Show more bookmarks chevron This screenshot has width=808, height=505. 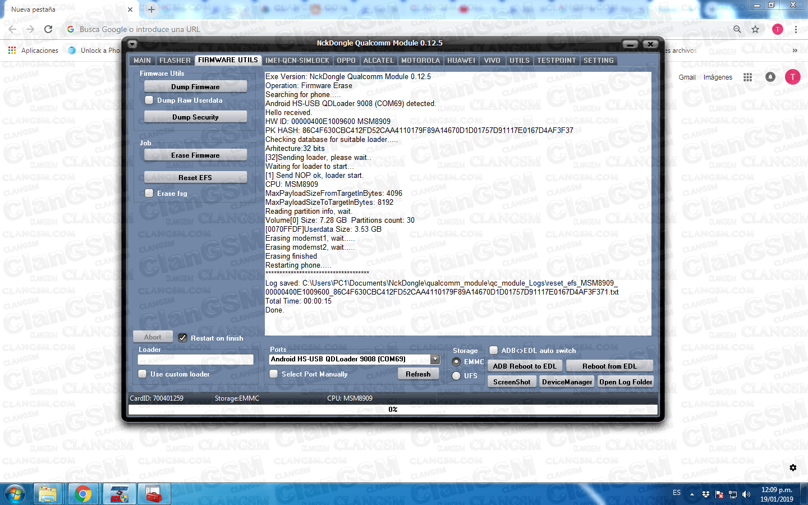click(x=795, y=50)
